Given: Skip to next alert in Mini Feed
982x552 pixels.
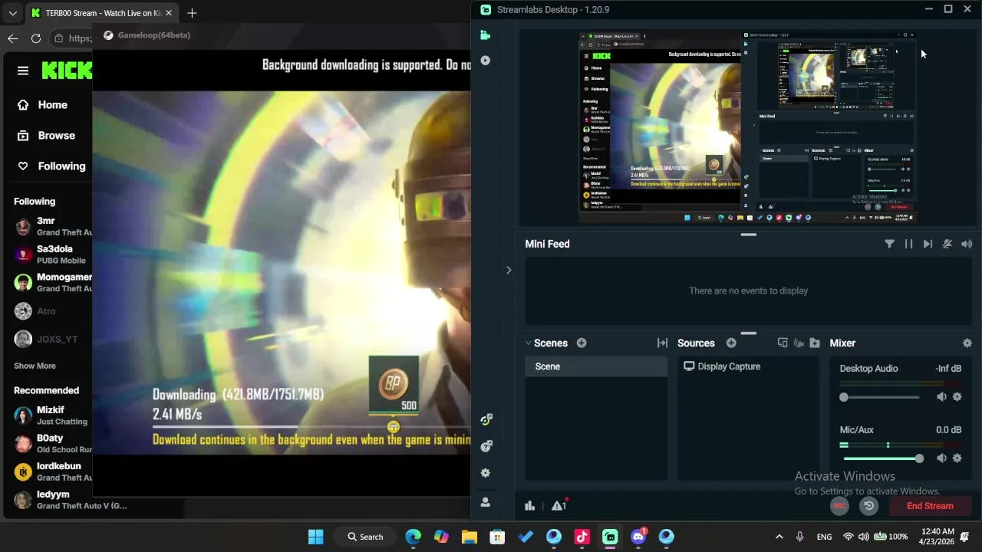Looking at the screenshot, I should 928,244.
